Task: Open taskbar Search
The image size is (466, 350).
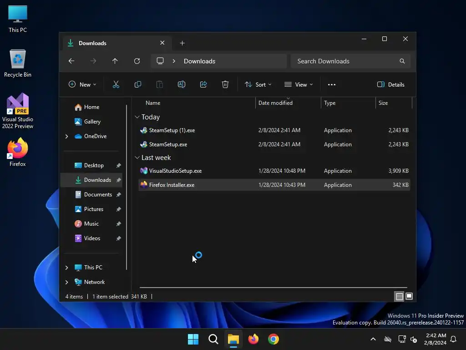Action: pyautogui.click(x=213, y=339)
